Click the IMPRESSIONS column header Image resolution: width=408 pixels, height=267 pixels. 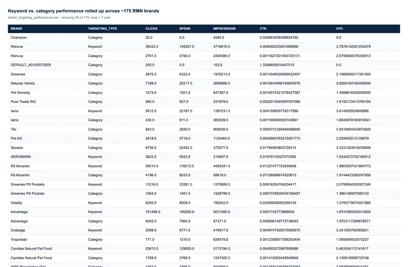coord(224,28)
